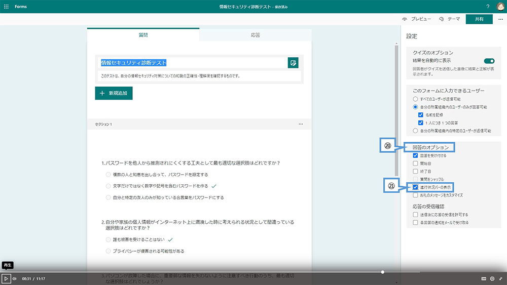
Task: Click the プレビュー label
Action: tap(421, 19)
